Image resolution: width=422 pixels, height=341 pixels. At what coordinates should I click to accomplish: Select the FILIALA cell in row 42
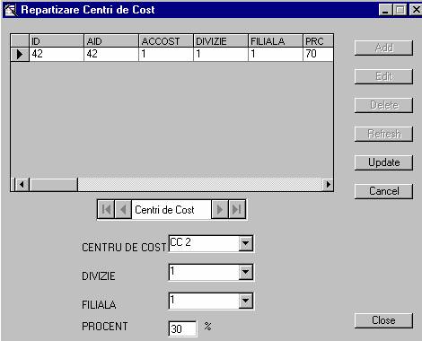[276, 54]
